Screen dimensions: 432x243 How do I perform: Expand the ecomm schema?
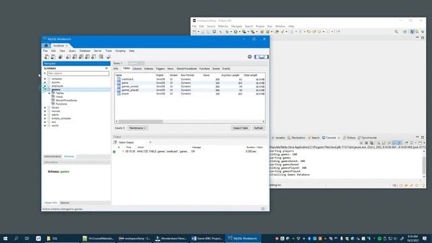point(45,82)
